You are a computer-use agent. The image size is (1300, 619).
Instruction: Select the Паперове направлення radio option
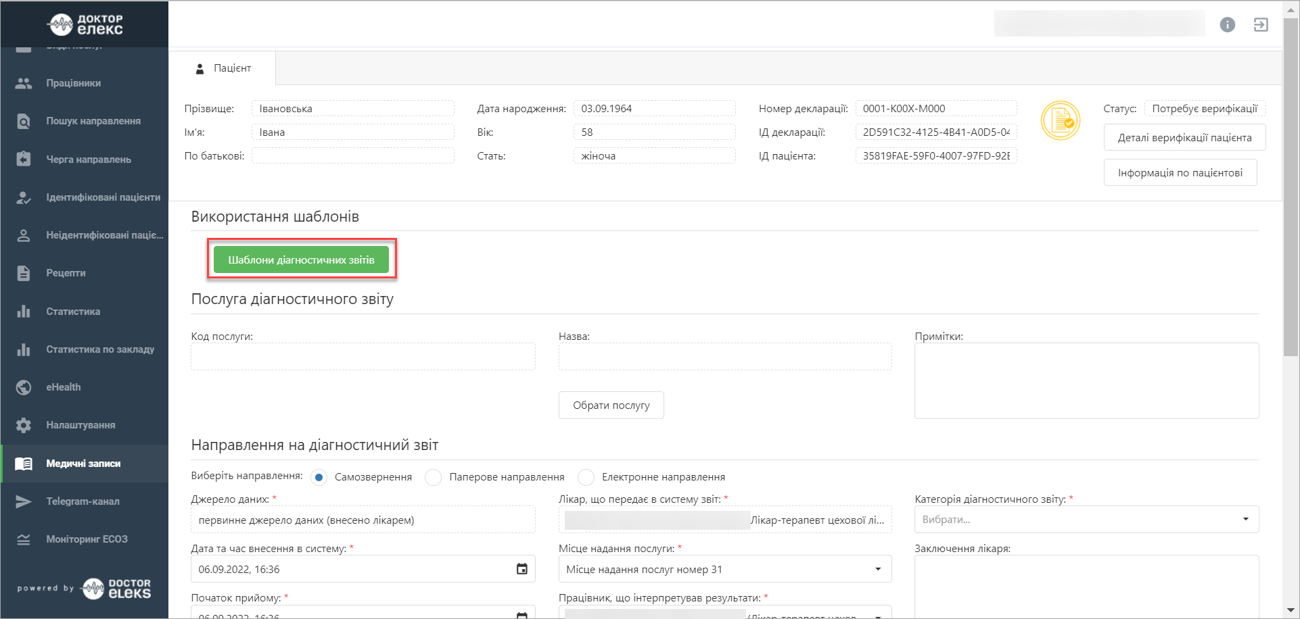pyautogui.click(x=434, y=477)
